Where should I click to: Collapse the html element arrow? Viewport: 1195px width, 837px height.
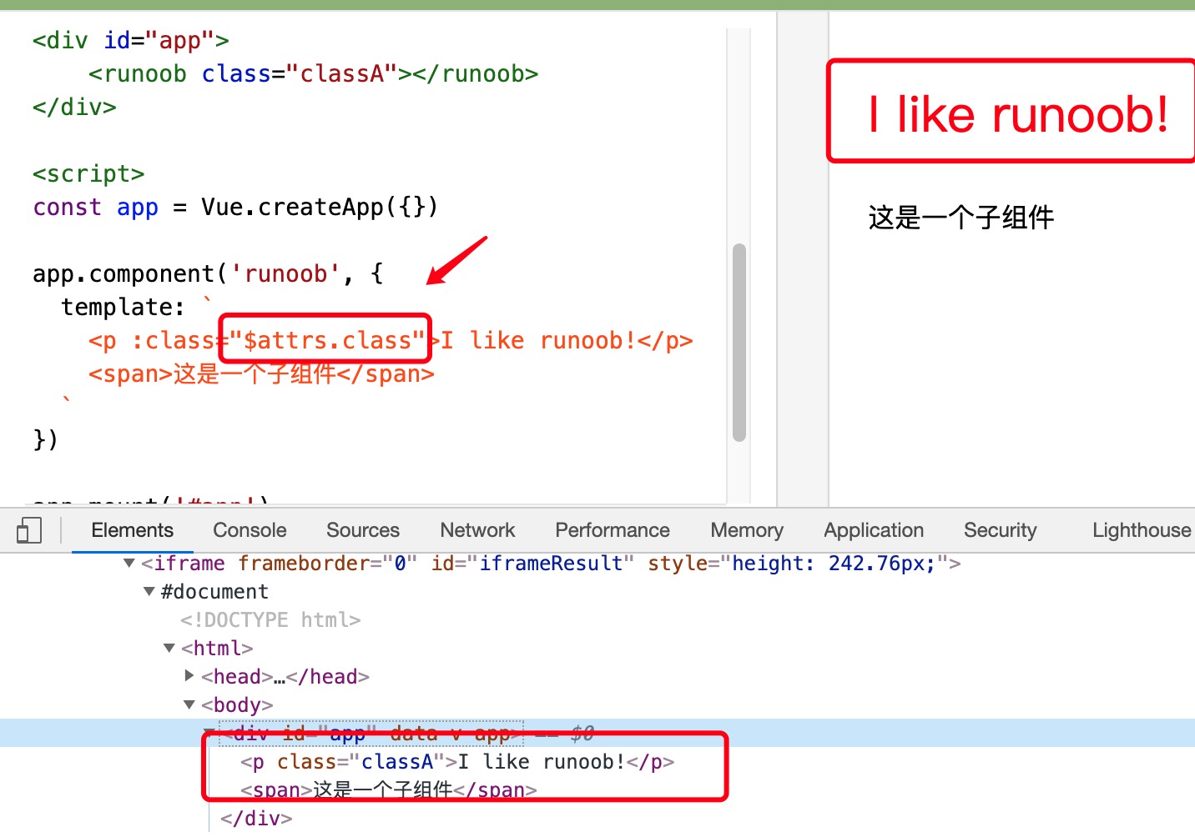(169, 649)
